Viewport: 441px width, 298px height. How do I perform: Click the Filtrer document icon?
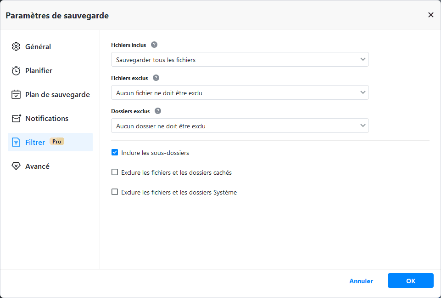(x=16, y=142)
